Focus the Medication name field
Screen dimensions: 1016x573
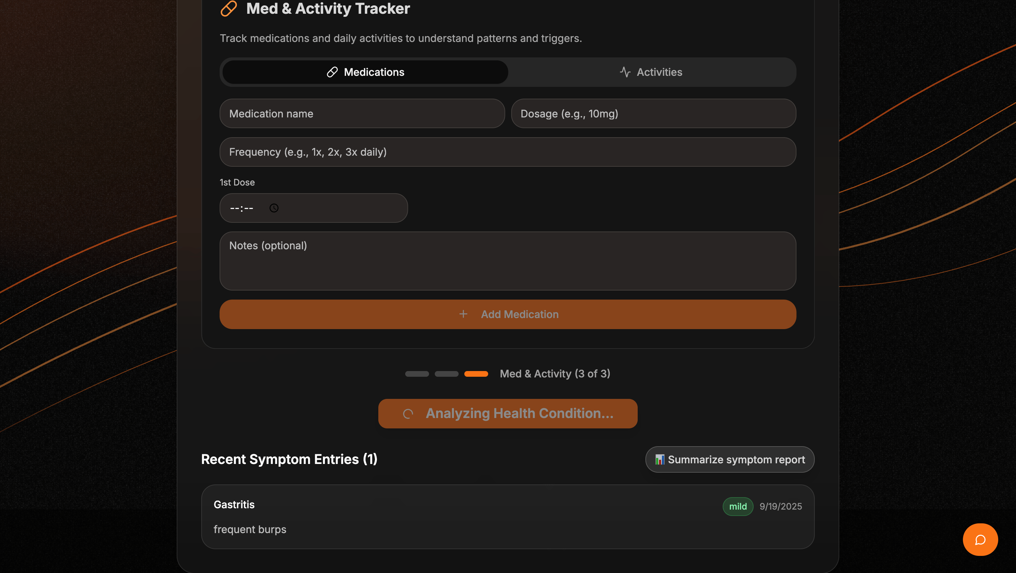[362, 113]
